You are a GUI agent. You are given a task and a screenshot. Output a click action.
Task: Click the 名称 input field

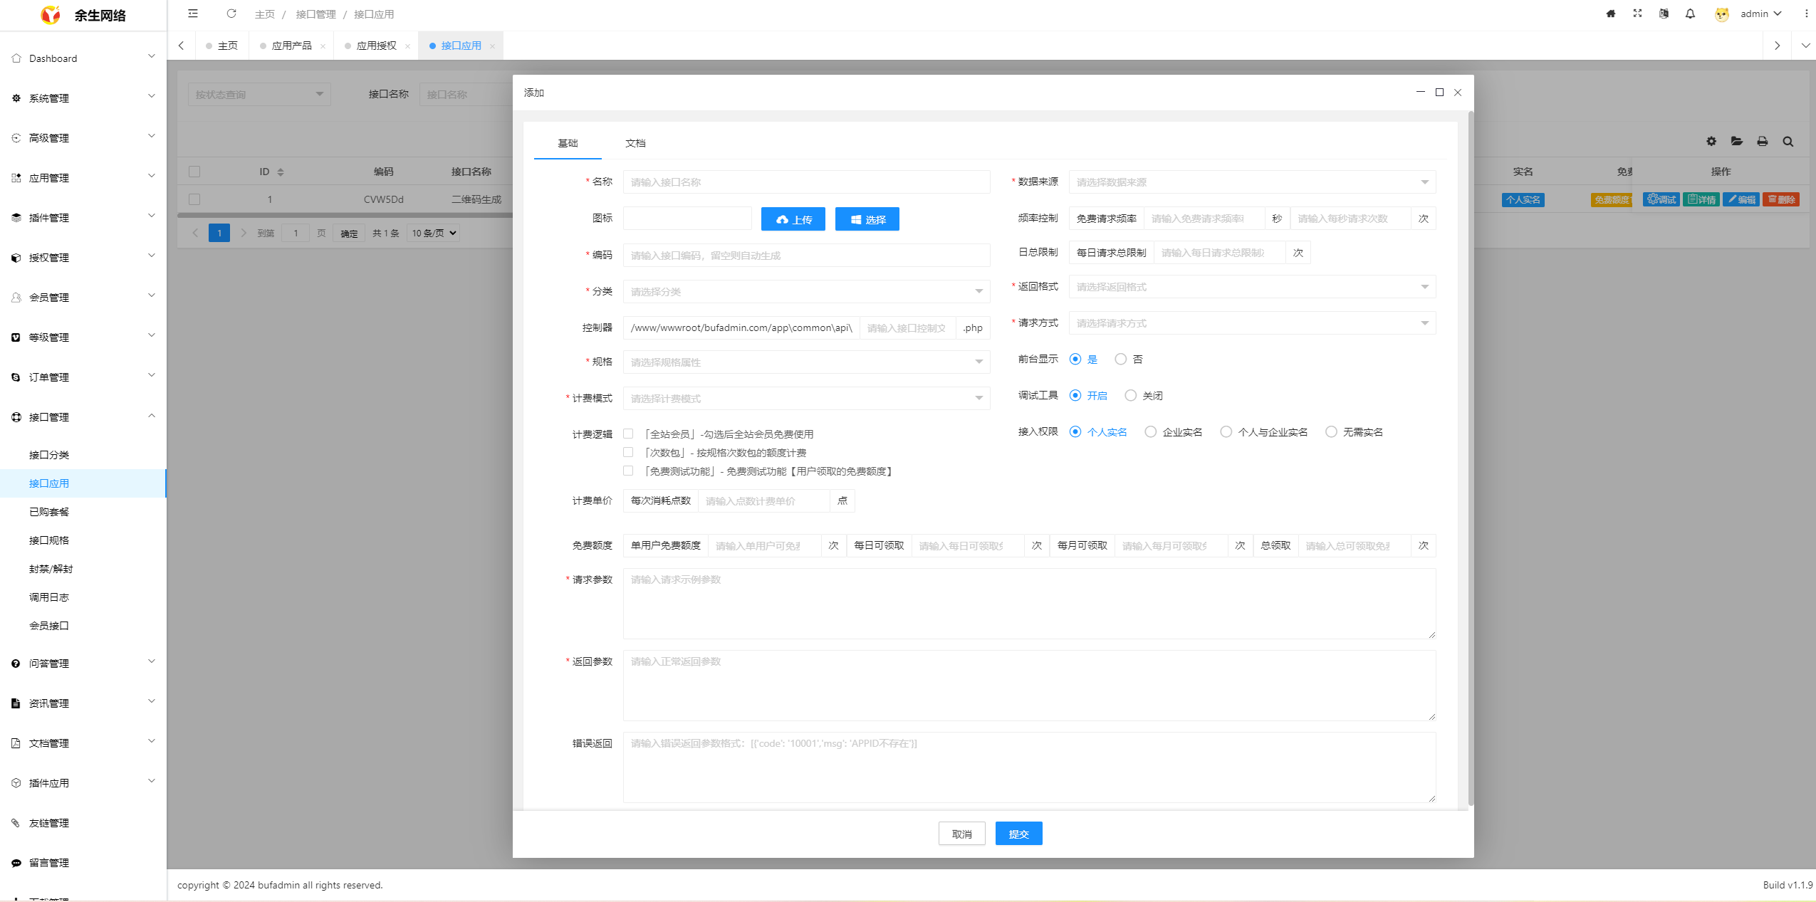coord(806,182)
